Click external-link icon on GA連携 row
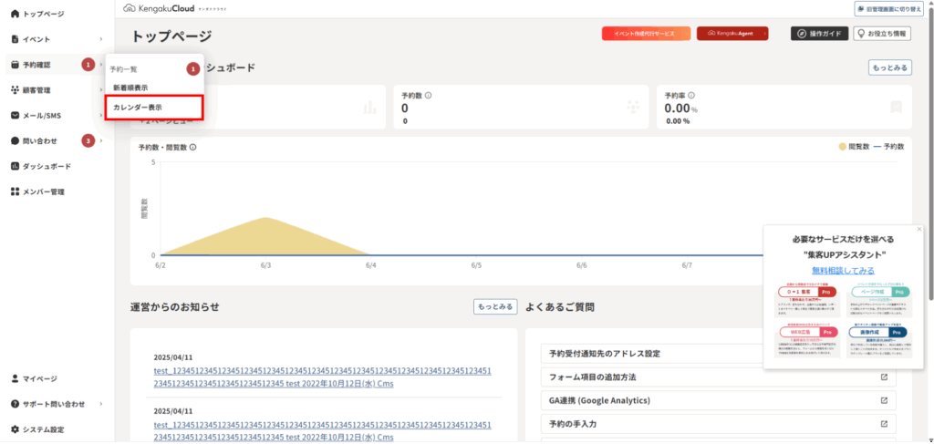 coord(885,400)
